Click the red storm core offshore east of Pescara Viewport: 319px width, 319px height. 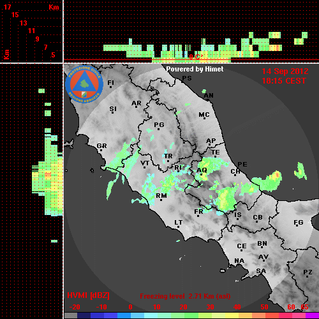tap(278, 175)
